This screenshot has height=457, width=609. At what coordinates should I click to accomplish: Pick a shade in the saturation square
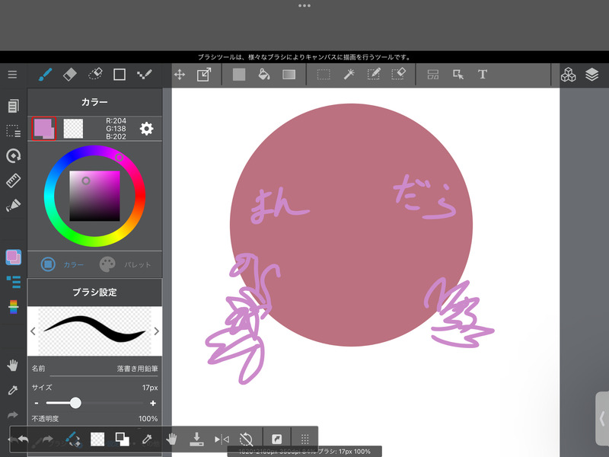(x=94, y=196)
